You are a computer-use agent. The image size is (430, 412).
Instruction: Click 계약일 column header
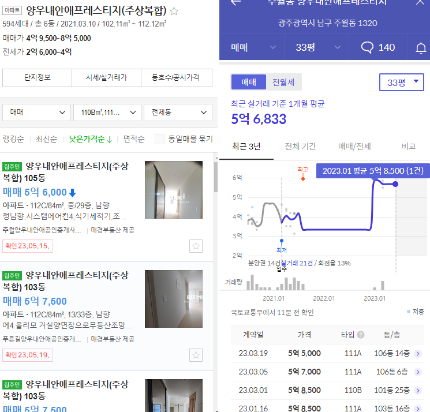click(253, 335)
